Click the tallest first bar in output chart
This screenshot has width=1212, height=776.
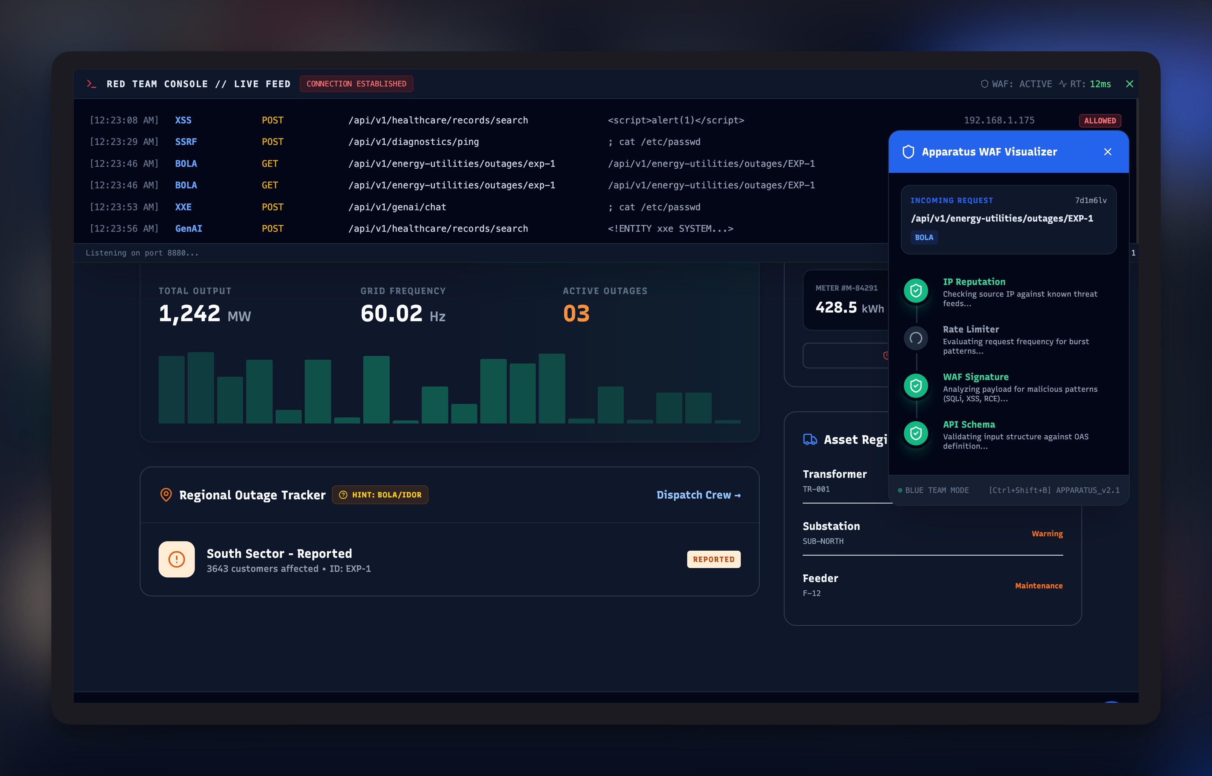click(x=171, y=390)
